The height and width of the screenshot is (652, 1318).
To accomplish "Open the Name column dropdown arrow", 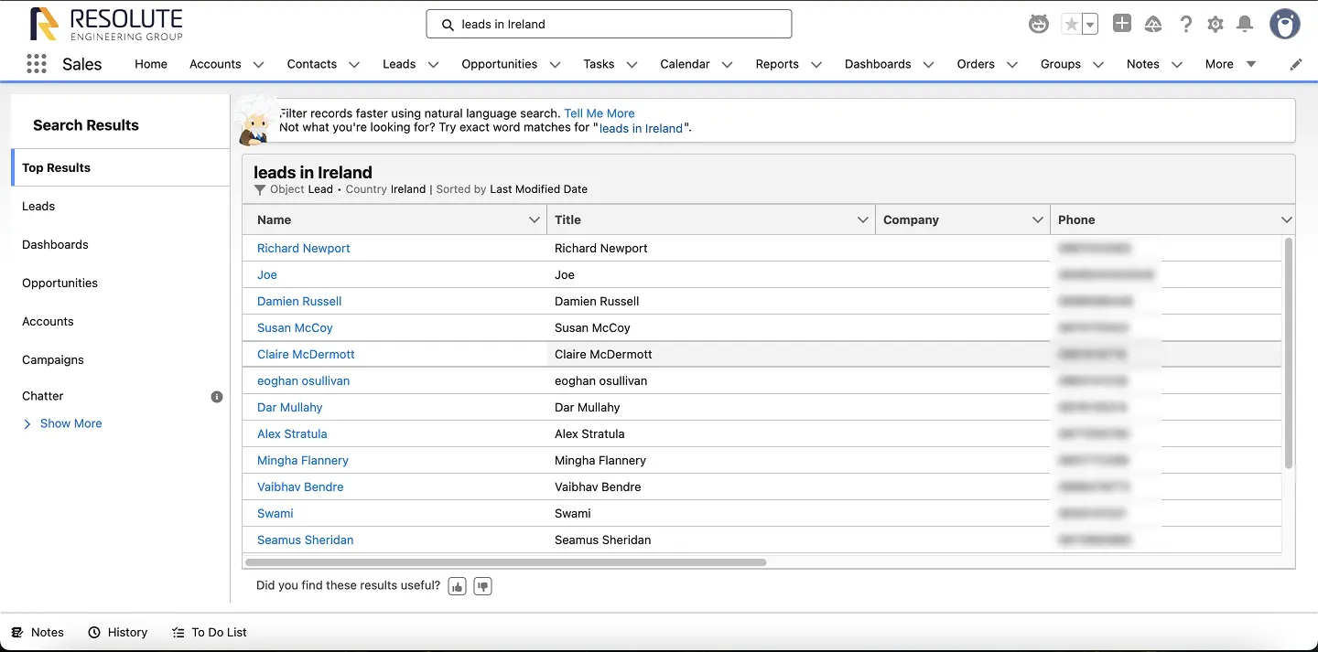I will point(535,219).
